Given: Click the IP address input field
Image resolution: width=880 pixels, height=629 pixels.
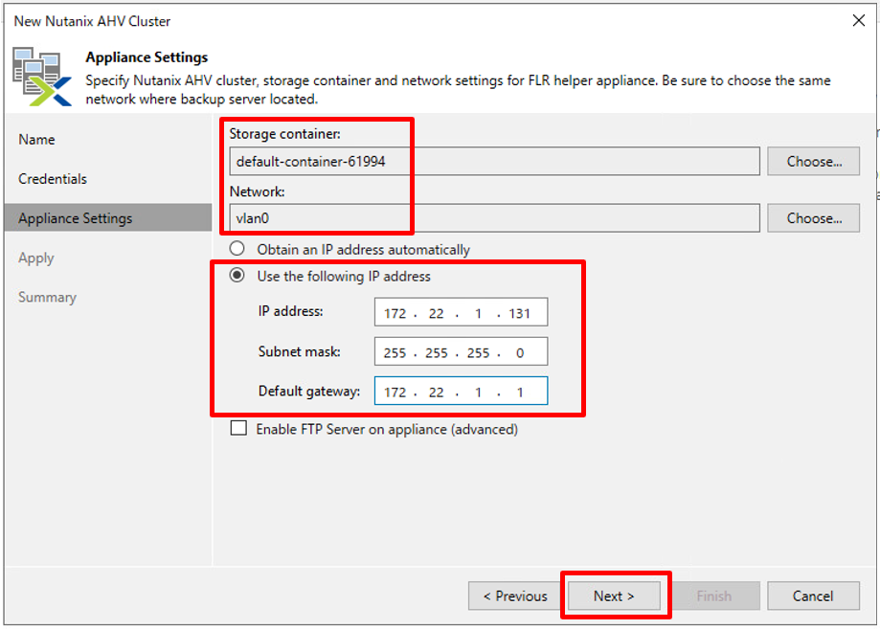Looking at the screenshot, I should click(x=461, y=312).
